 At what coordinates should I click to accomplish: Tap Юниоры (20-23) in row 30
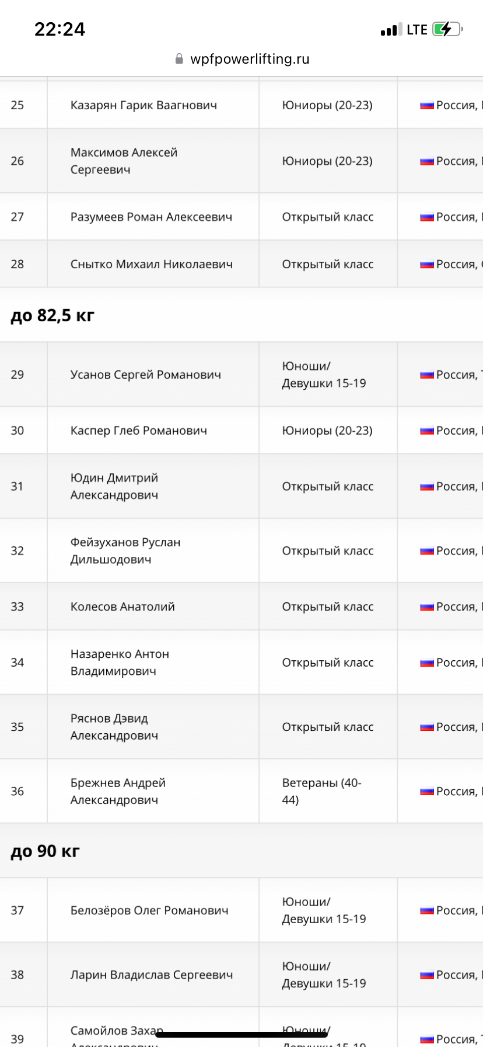click(x=327, y=431)
